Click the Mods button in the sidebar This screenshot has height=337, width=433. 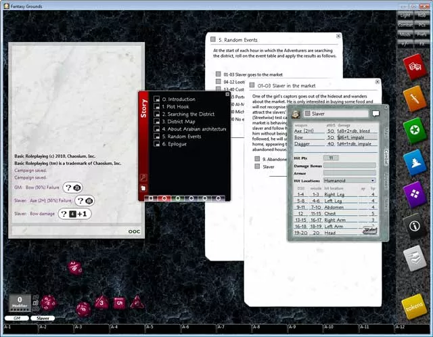point(405,35)
